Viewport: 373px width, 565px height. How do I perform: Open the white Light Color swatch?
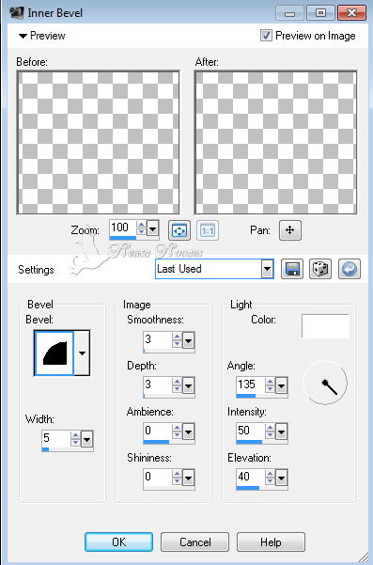[325, 325]
